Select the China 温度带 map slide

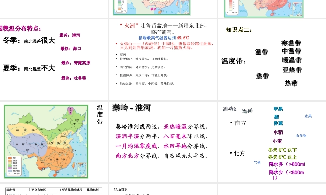click(x=54, y=142)
